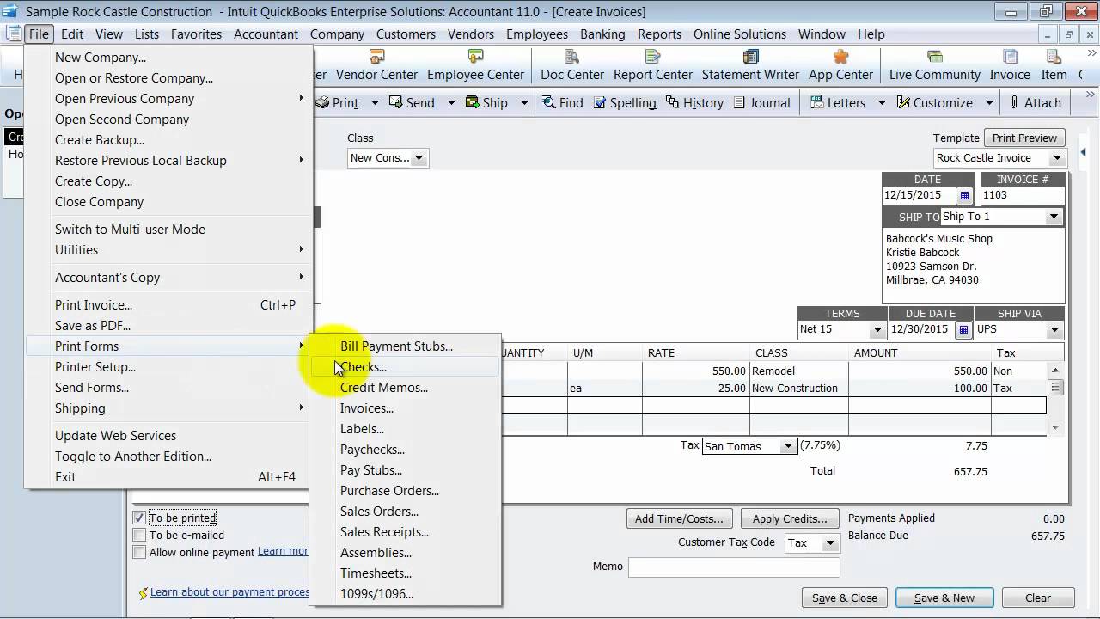Open the transaction Journal

(761, 102)
